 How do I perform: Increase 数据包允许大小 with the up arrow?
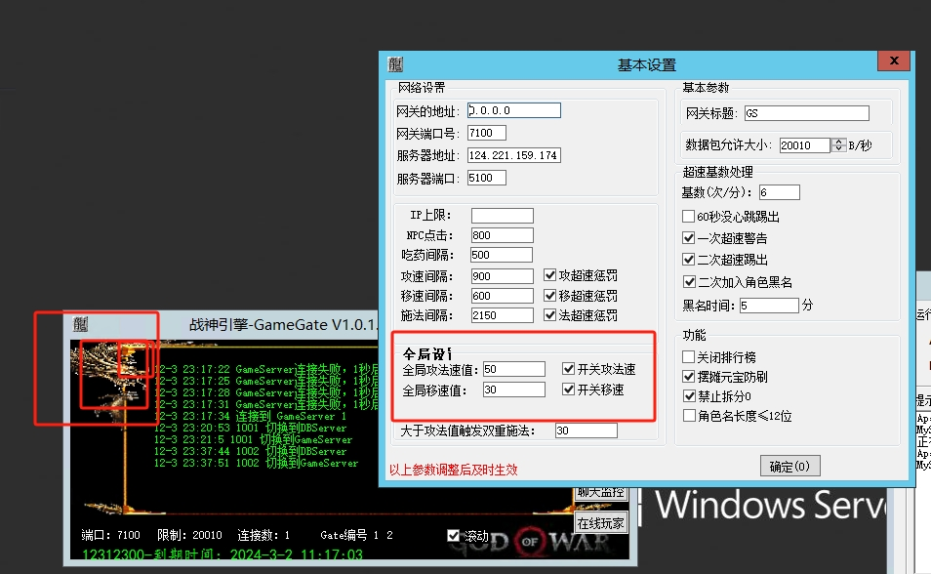(x=838, y=141)
